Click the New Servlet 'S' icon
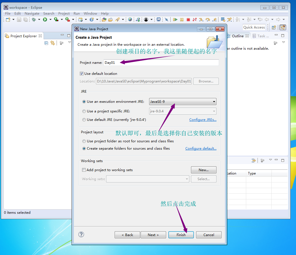Viewport: 296px width, 255px height. tap(92, 19)
